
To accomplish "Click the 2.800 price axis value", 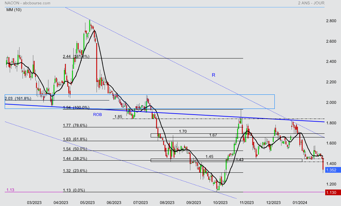I will 331,21.
